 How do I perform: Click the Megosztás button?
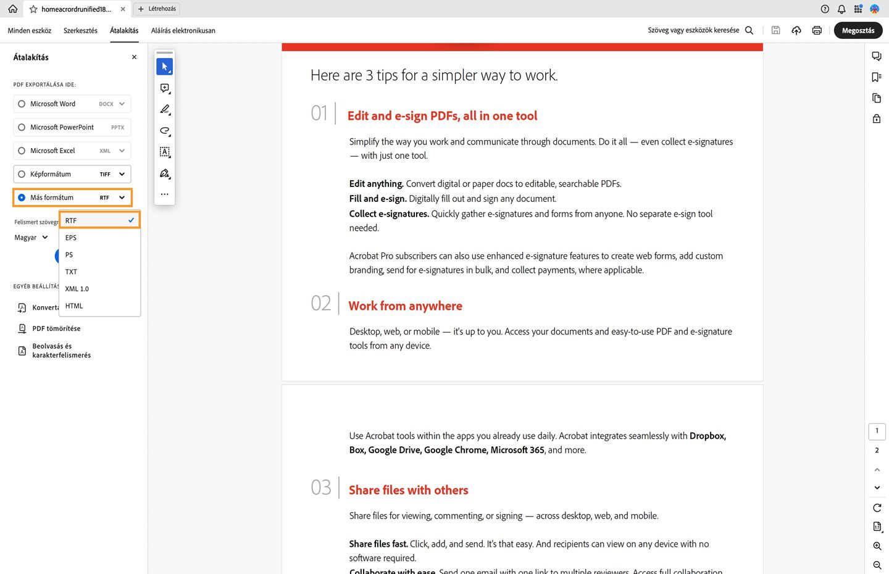point(858,30)
